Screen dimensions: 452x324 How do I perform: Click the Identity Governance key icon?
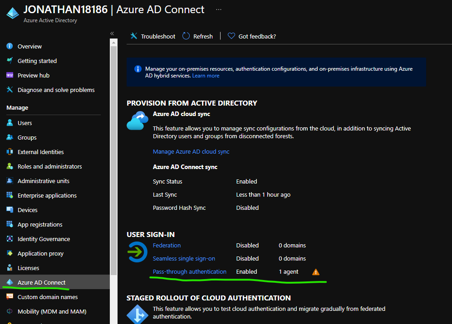[10, 239]
